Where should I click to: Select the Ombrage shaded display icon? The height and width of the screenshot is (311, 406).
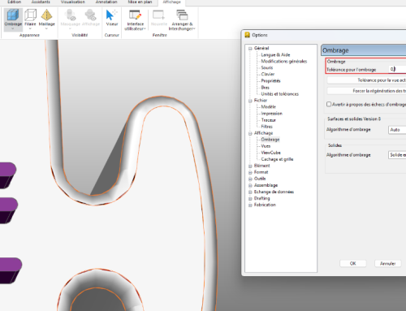(13, 15)
